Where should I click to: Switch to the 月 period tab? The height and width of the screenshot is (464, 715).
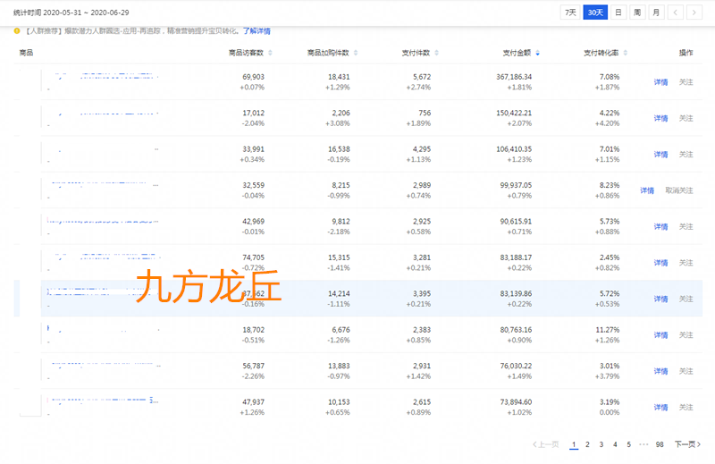(x=656, y=13)
